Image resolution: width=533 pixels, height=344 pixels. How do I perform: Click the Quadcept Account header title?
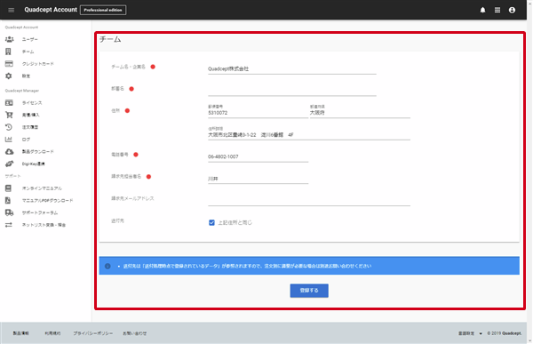pyautogui.click(x=51, y=10)
